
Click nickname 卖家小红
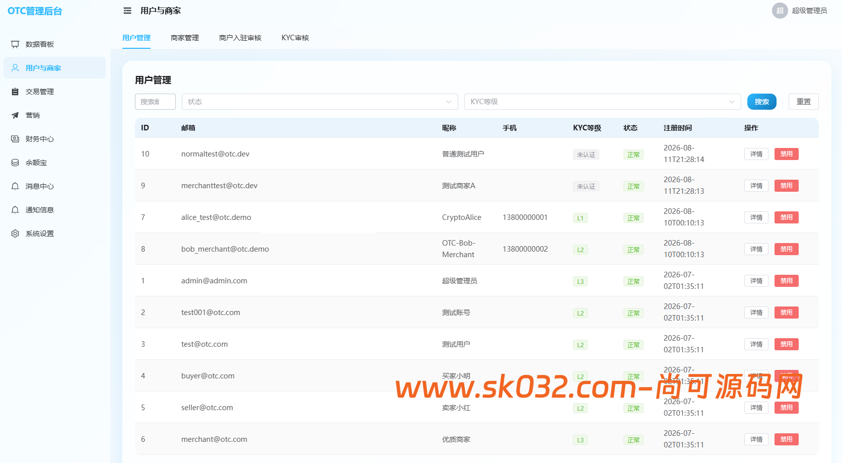(456, 408)
